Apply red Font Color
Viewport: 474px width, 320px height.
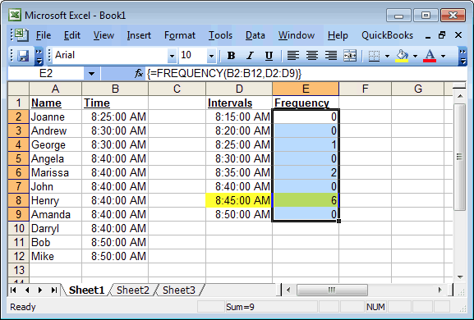pyautogui.click(x=430, y=56)
